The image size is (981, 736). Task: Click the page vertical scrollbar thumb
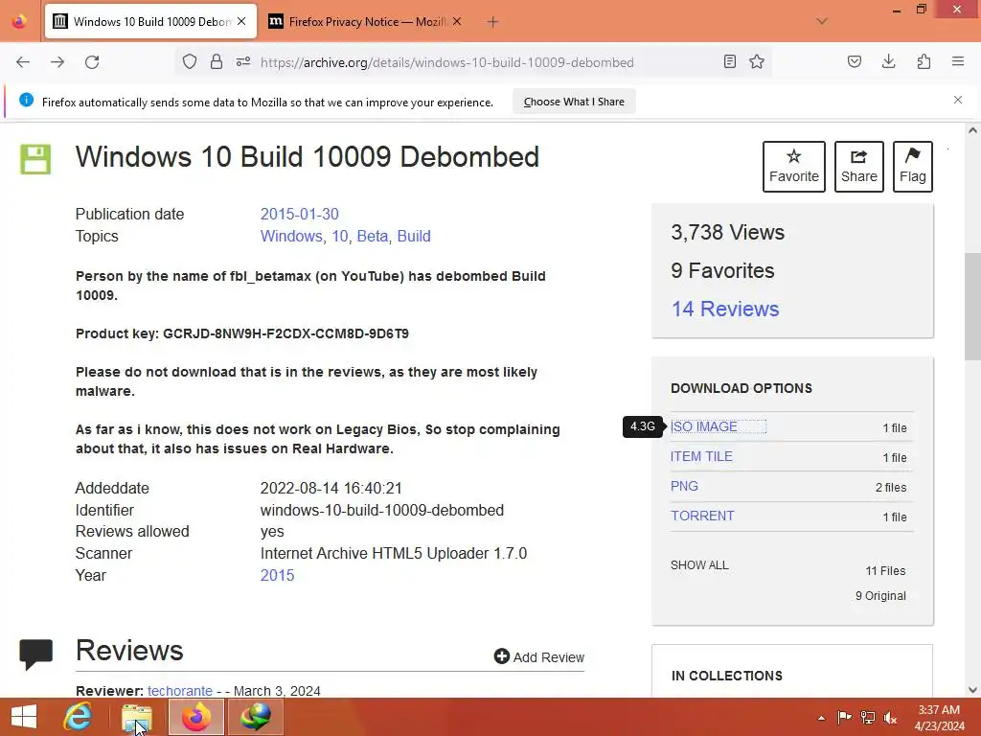pos(972,307)
